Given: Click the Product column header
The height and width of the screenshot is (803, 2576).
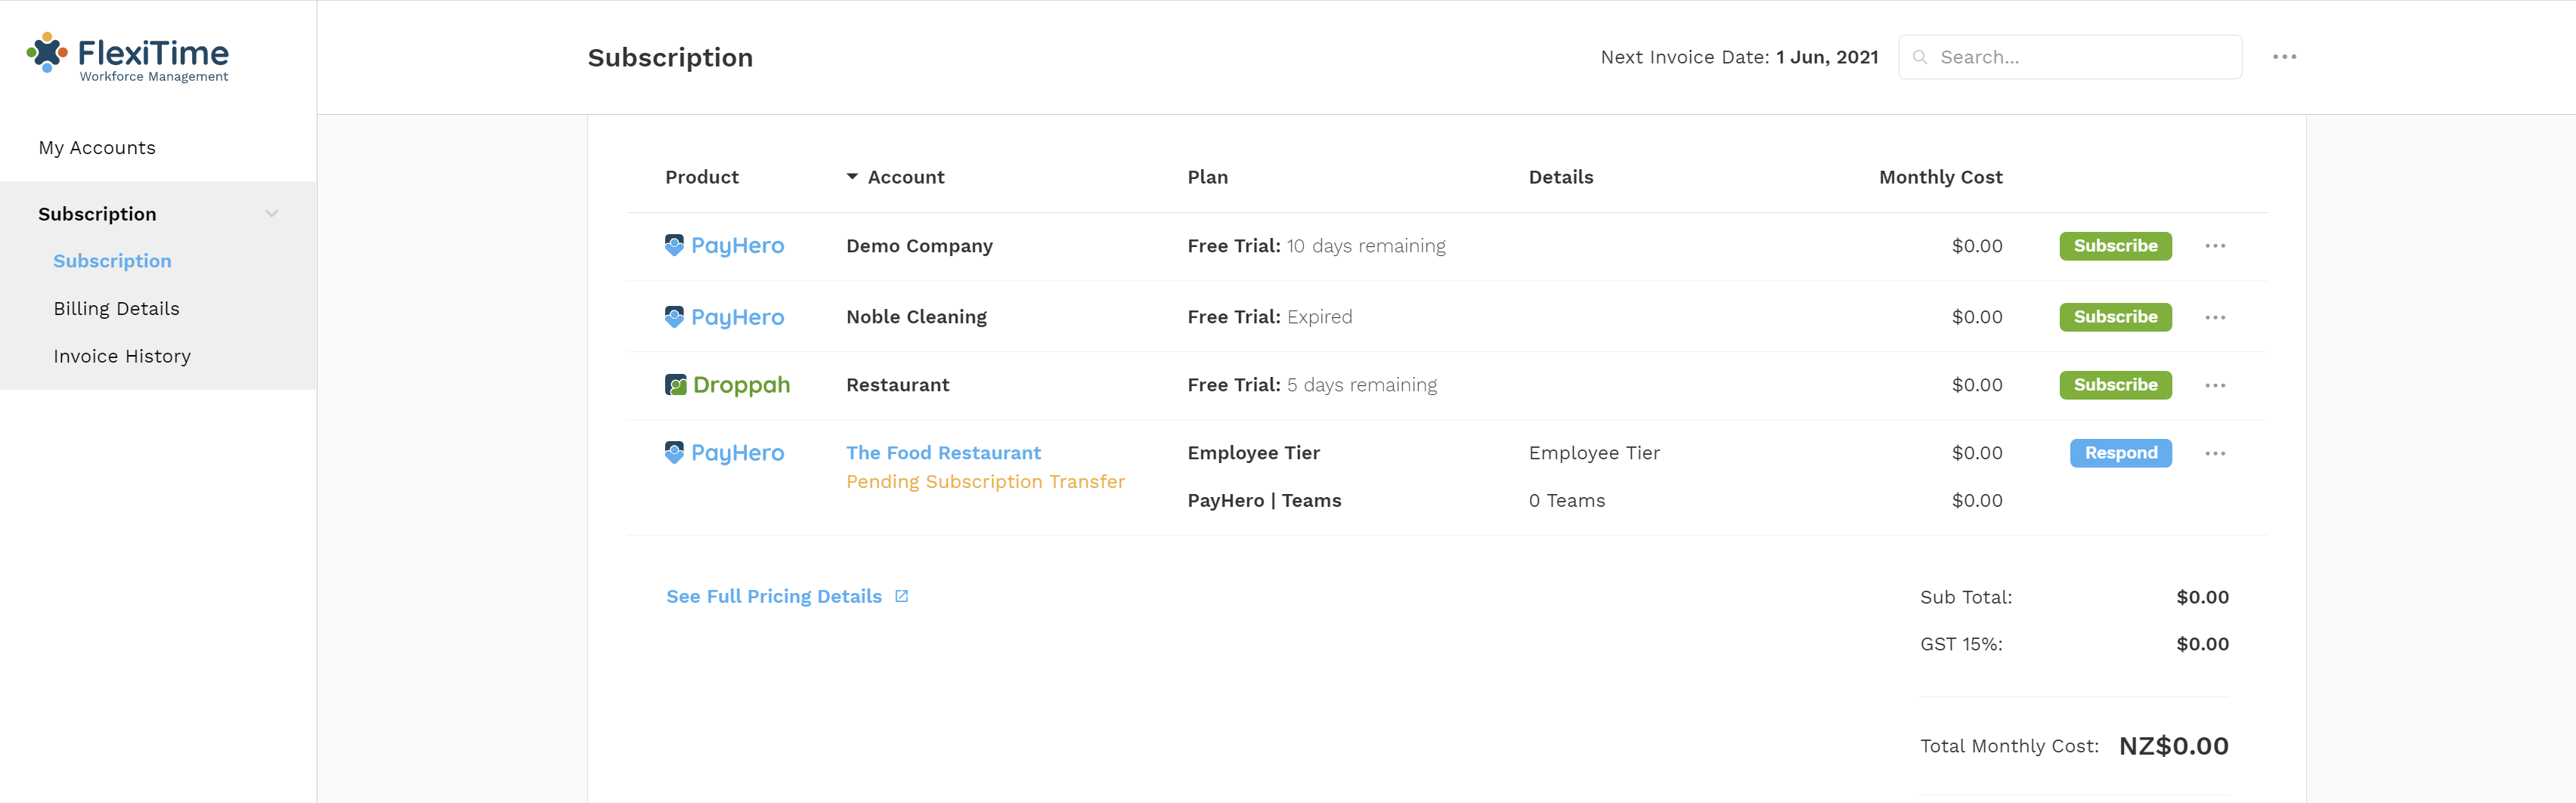Looking at the screenshot, I should click(x=702, y=177).
